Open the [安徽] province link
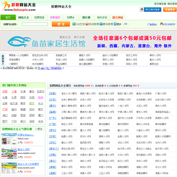Image resolution: width=177 pixels, height=177 pixels. coord(53,93)
